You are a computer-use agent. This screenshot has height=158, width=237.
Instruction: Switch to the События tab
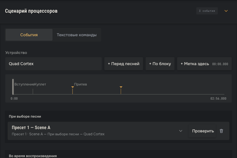[x=29, y=35]
